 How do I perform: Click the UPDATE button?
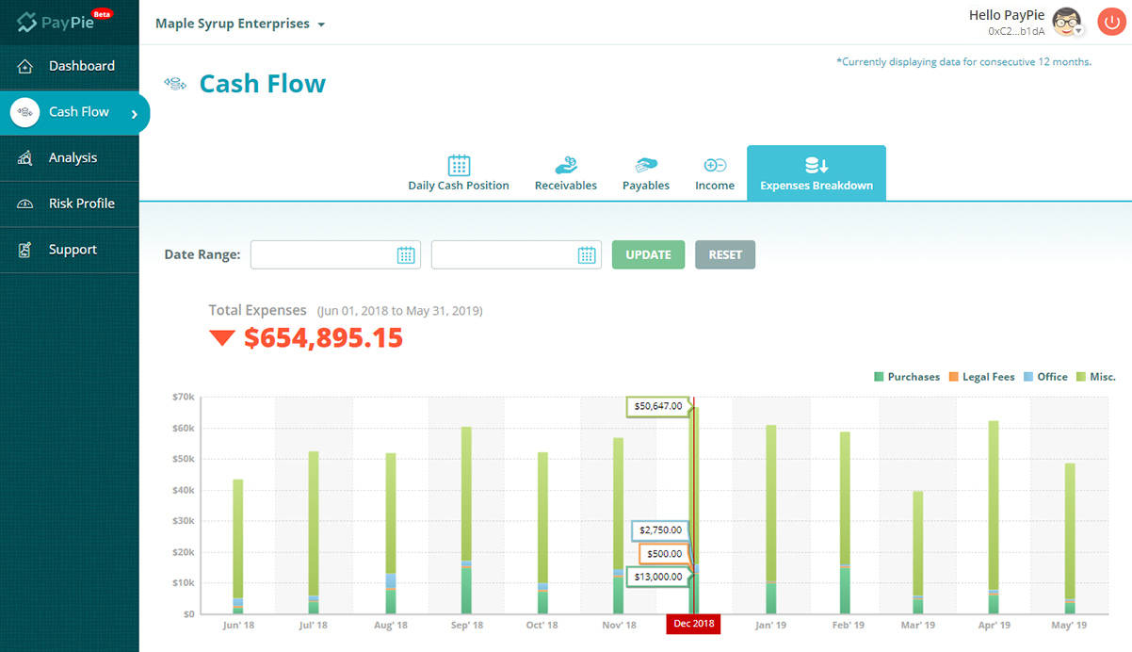click(x=648, y=254)
